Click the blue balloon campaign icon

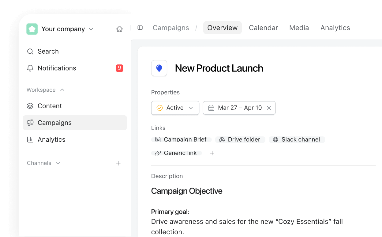[x=159, y=68]
